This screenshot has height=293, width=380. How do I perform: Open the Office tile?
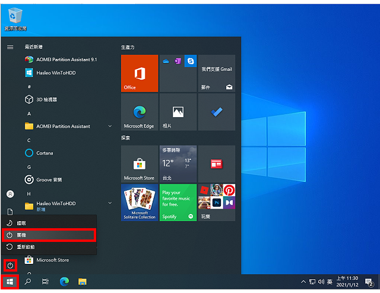(140, 73)
